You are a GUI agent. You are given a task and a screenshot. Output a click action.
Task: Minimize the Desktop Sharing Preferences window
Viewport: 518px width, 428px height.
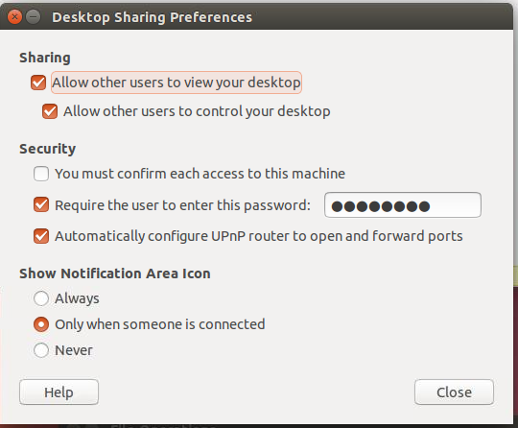click(33, 17)
